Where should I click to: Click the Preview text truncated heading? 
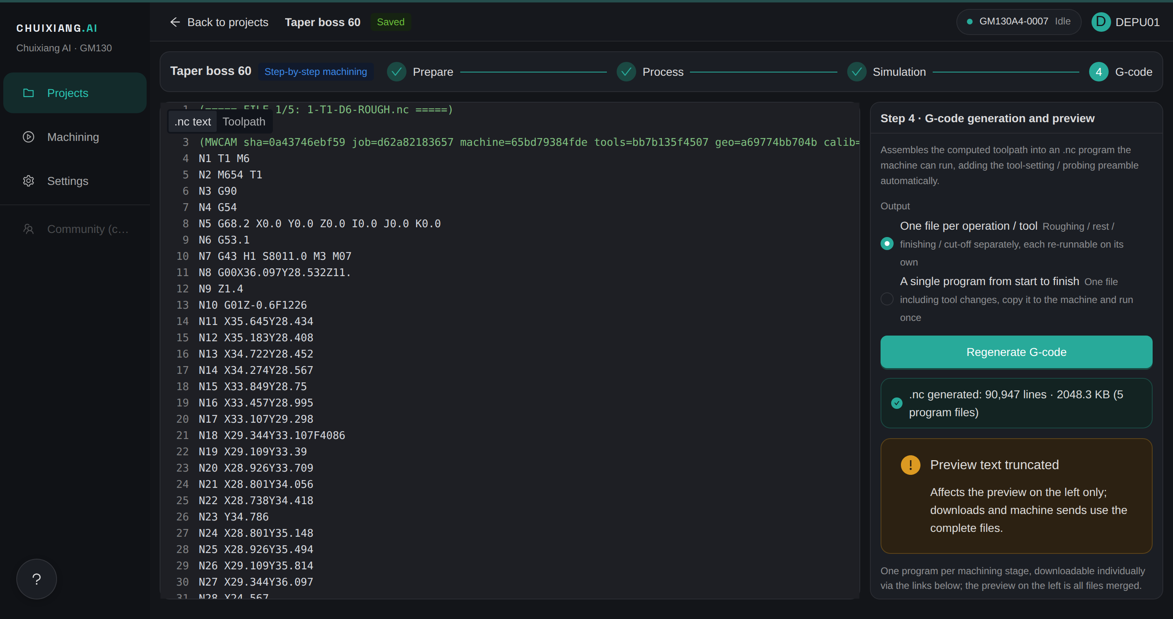click(994, 465)
